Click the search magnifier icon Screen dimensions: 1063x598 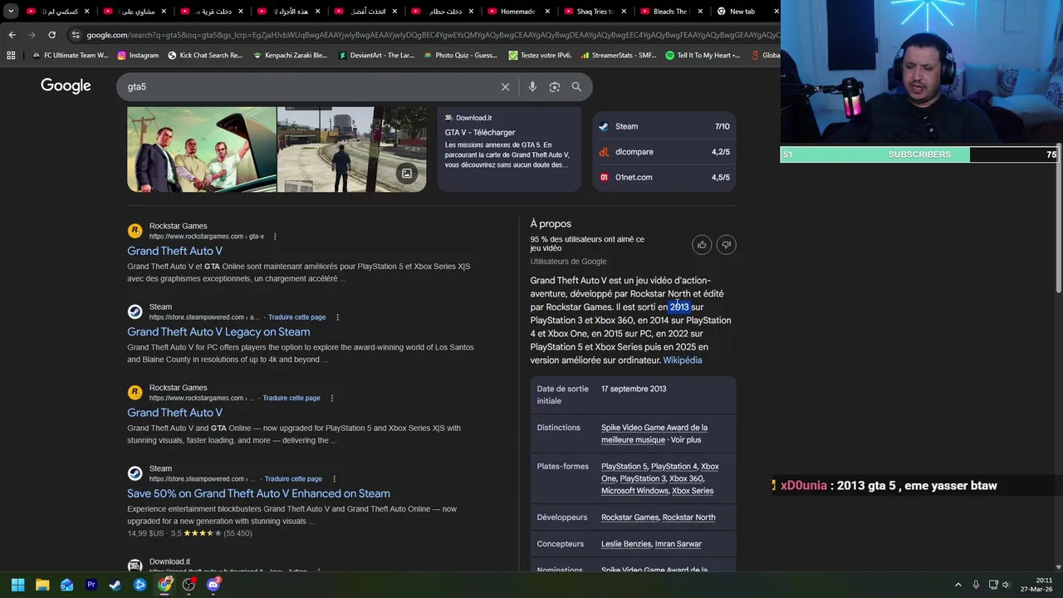[x=576, y=86]
